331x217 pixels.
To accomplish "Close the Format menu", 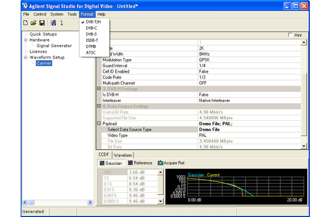I will point(87,14).
